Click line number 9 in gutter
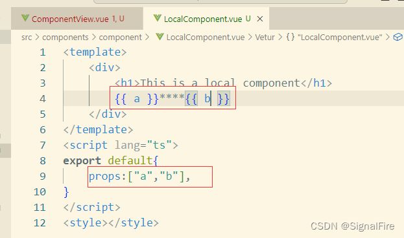 (x=43, y=177)
